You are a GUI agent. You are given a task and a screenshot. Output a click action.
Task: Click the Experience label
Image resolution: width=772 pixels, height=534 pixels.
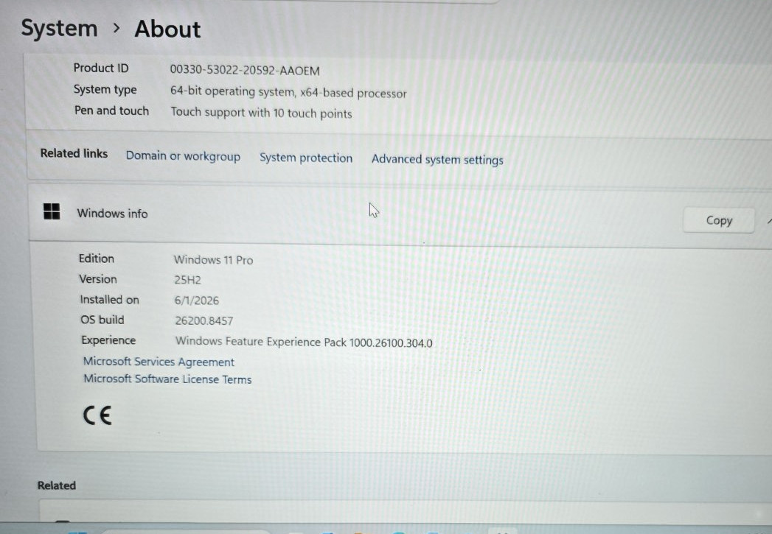pyautogui.click(x=108, y=340)
